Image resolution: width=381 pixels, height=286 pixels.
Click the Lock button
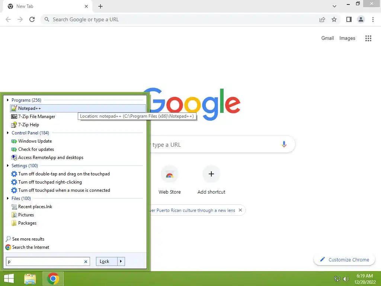pos(107,261)
